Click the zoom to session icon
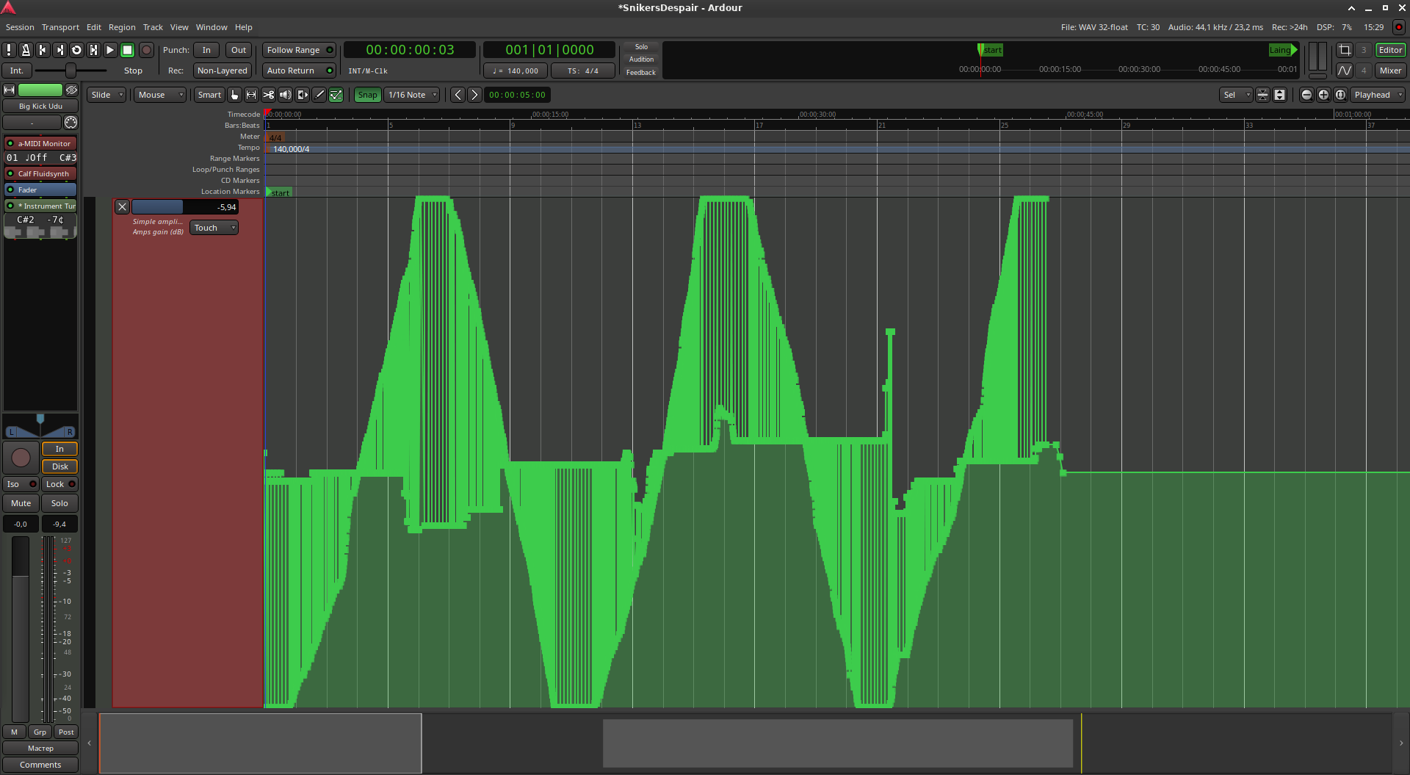 (1340, 95)
